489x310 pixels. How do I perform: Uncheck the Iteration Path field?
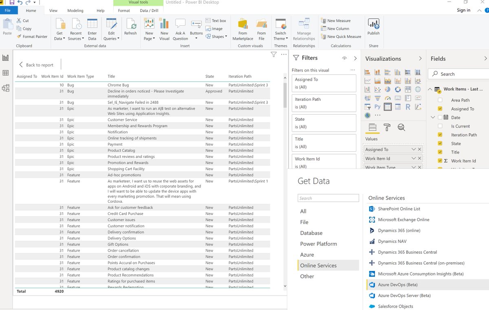pyautogui.click(x=440, y=135)
